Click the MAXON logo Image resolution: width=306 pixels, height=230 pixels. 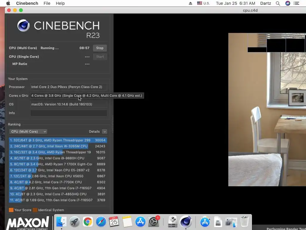(27, 223)
